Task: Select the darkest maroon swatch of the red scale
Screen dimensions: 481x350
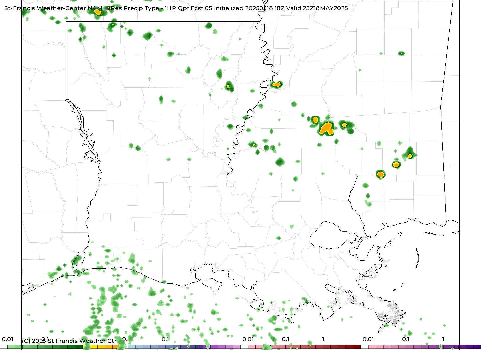Action: click(357, 347)
